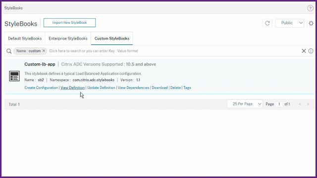Click Update Definition link

101,88
